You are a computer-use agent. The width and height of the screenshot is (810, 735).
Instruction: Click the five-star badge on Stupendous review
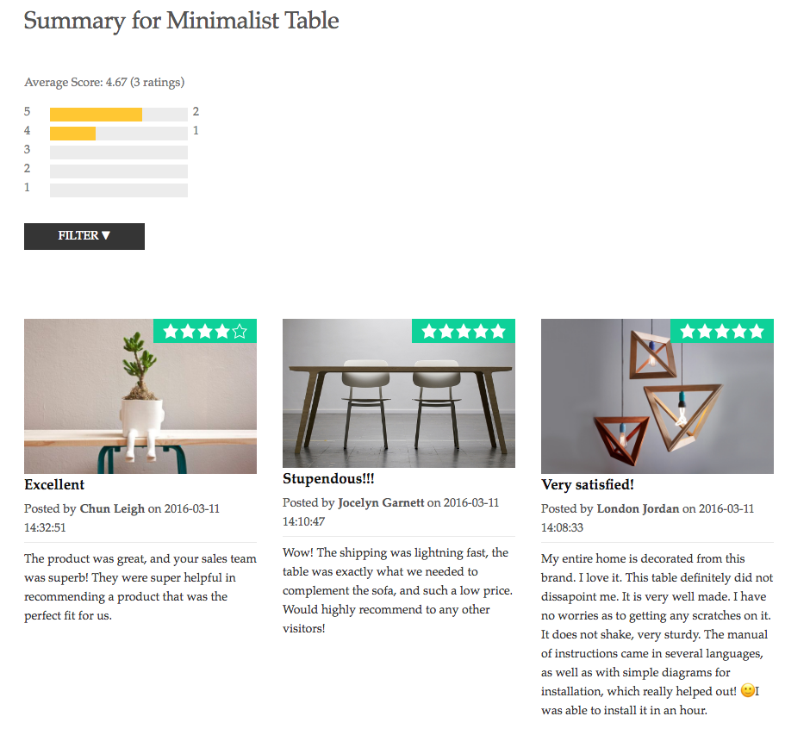coord(464,331)
